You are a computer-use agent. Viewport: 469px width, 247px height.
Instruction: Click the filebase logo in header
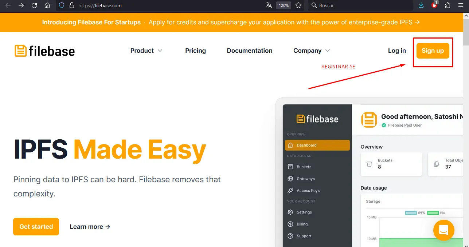pyautogui.click(x=44, y=51)
